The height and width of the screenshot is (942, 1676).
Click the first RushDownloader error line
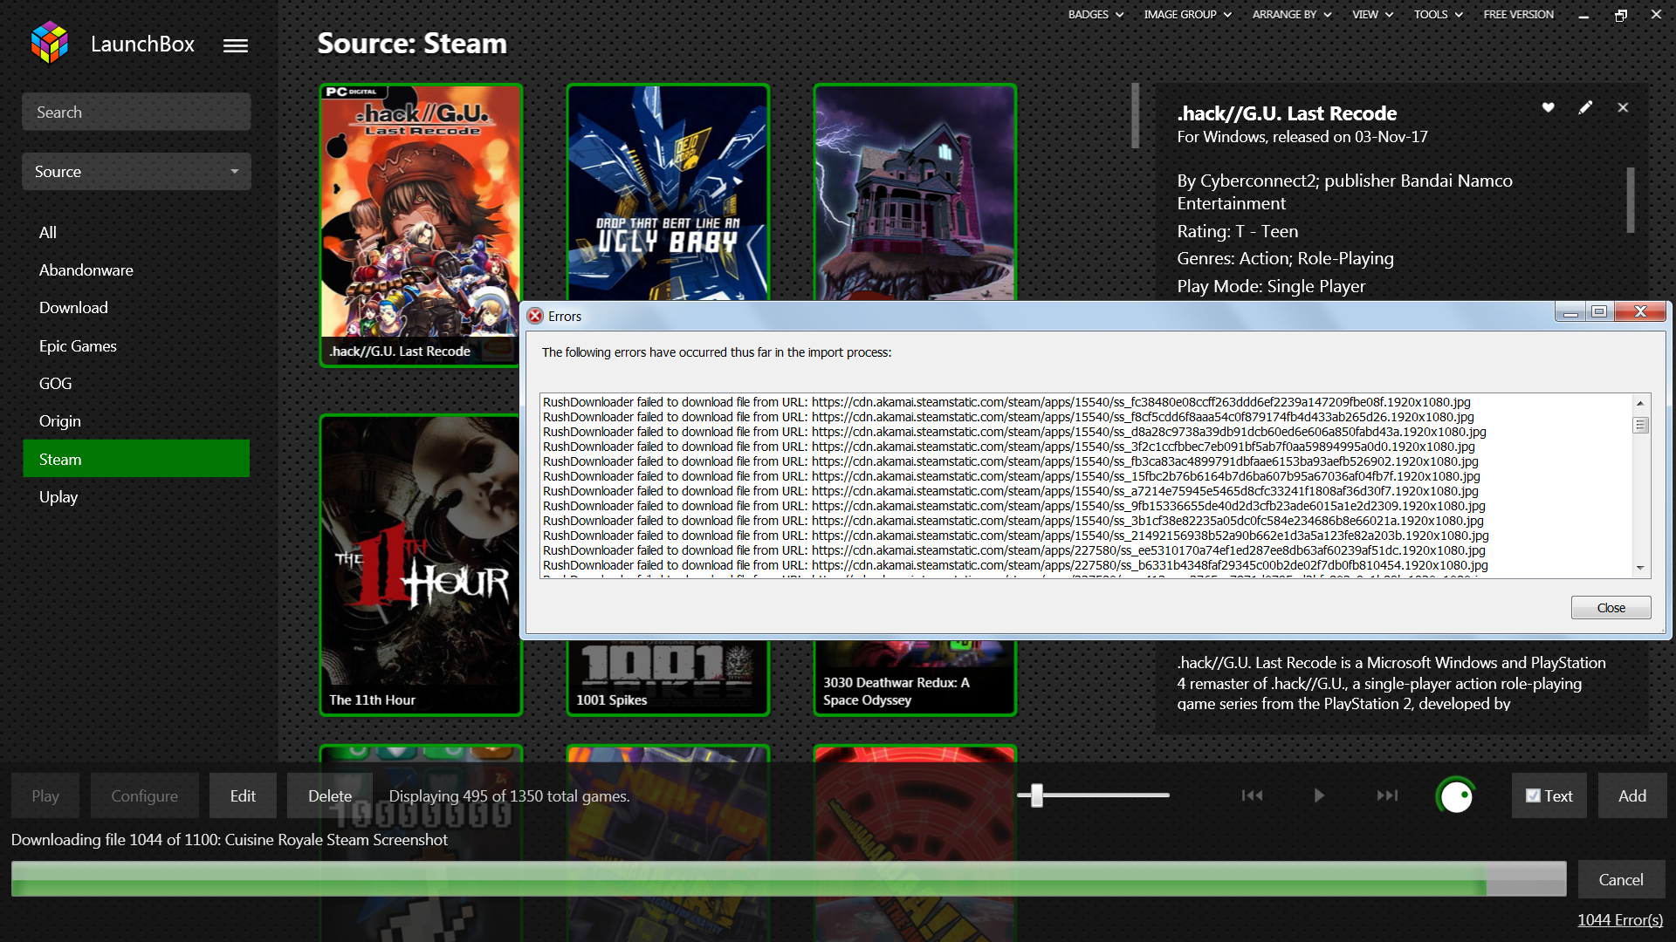[x=1006, y=402]
